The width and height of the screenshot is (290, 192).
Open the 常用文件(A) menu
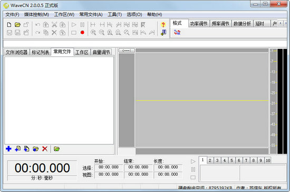click(91, 15)
